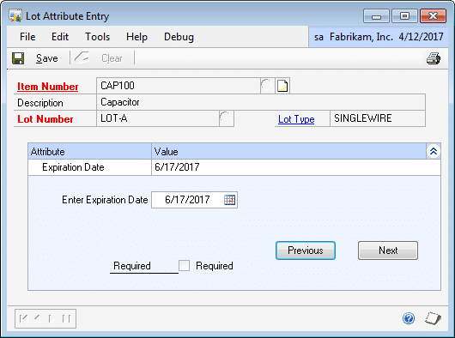The image size is (455, 338).
Task: Click the 6/17/2017 value cell in the grid
Action: tap(295, 167)
